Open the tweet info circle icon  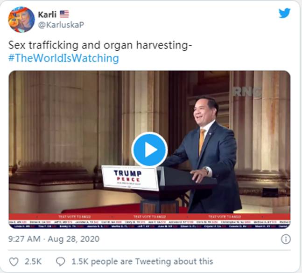(x=286, y=239)
